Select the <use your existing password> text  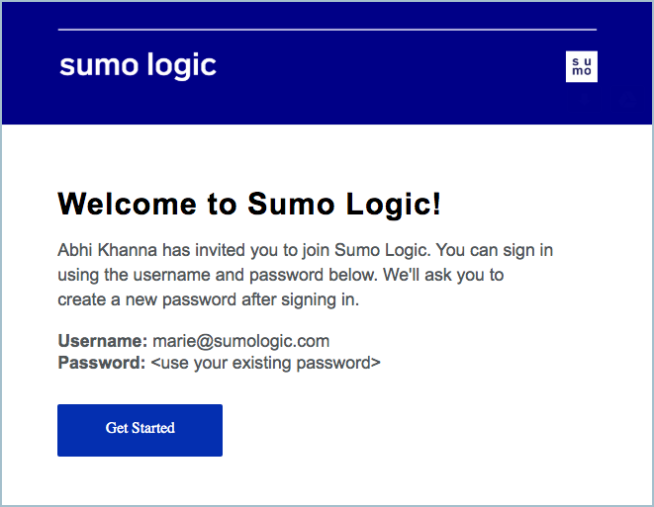point(265,363)
